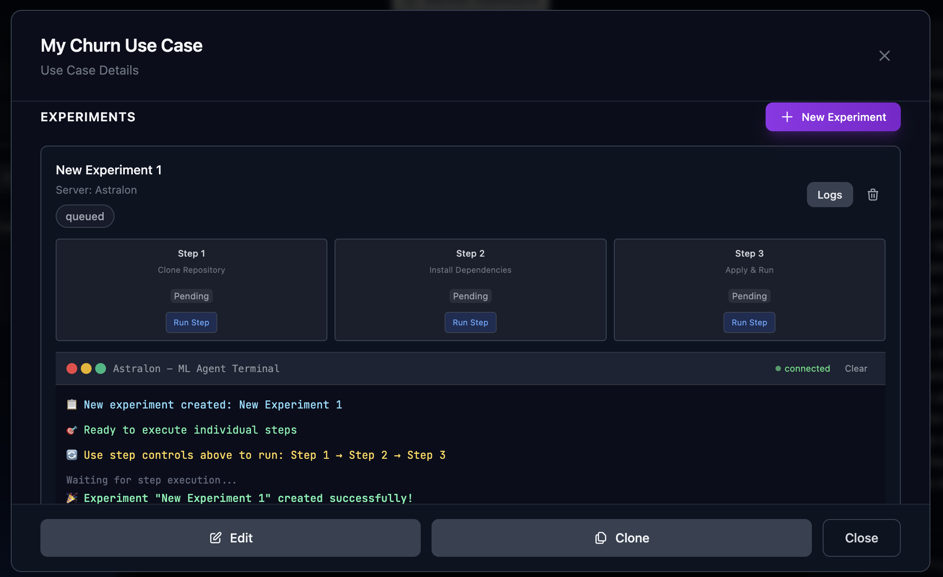Click the waiting for step execution terminal line
Viewport: 943px width, 577px height.
click(151, 480)
